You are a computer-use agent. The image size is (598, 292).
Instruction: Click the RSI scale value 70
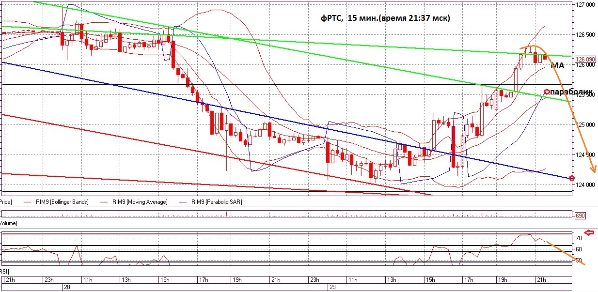pyautogui.click(x=579, y=238)
